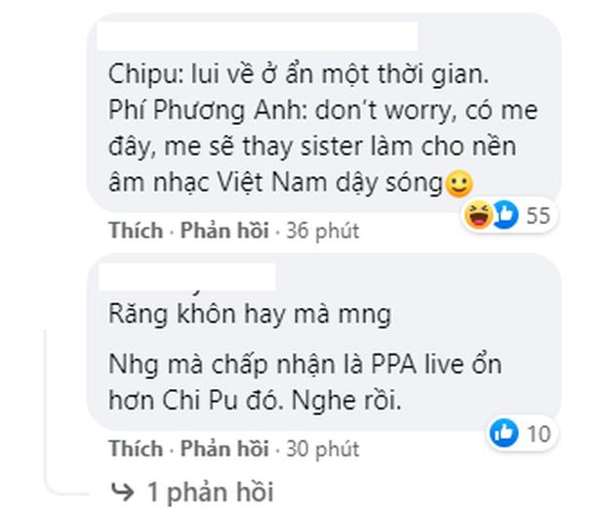
Task: Reply to the Chipu comment via 'Phản hồi'
Action: 224,231
